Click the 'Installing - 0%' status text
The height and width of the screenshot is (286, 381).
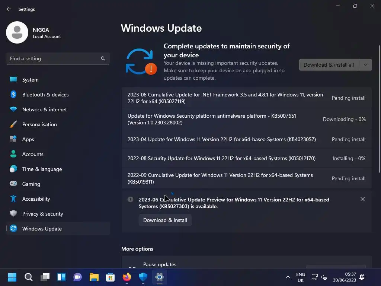click(x=349, y=158)
